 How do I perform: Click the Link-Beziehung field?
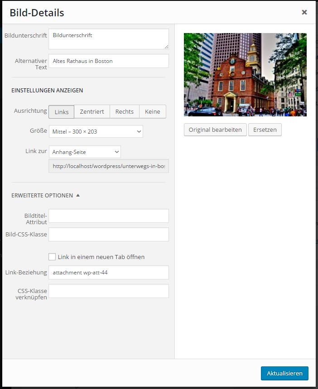(x=108, y=273)
